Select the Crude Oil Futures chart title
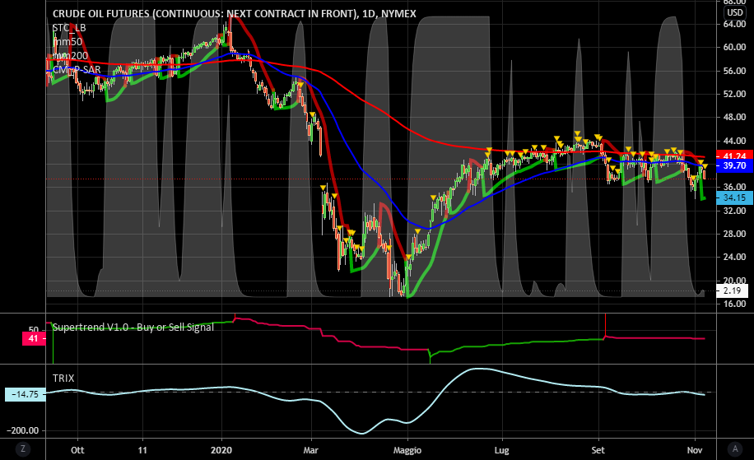Screen dimensions: 754x460 click(234, 13)
